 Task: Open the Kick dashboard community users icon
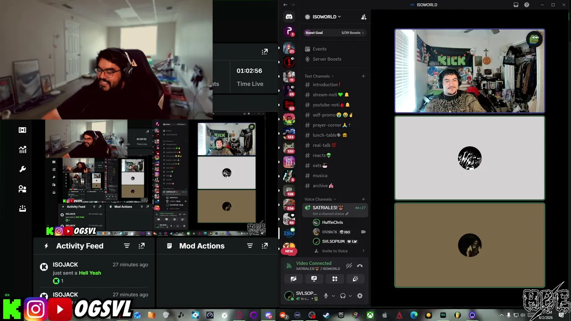22,189
